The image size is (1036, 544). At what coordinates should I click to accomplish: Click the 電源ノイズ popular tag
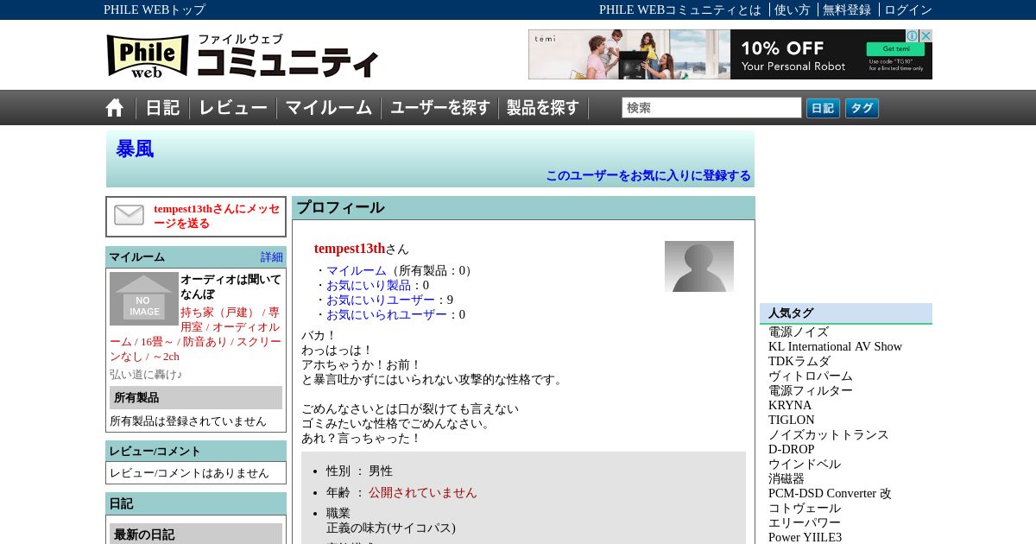(799, 332)
